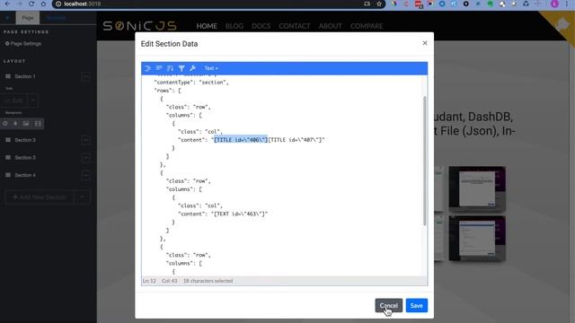575x323 pixels.
Task: Open Page Settings in sidebar
Action: pos(23,44)
